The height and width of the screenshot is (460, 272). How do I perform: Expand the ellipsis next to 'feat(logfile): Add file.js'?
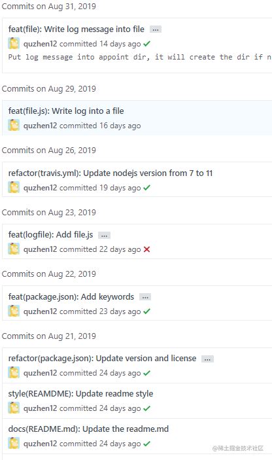104,236
